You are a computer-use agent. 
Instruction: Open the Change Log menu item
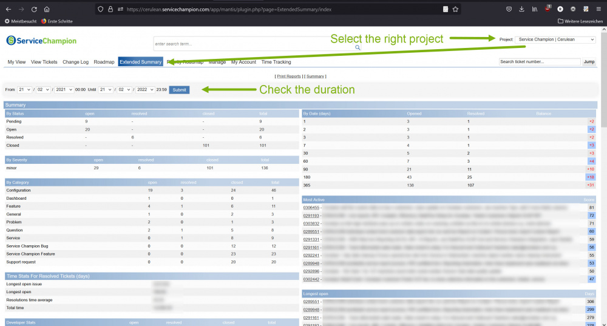point(75,62)
